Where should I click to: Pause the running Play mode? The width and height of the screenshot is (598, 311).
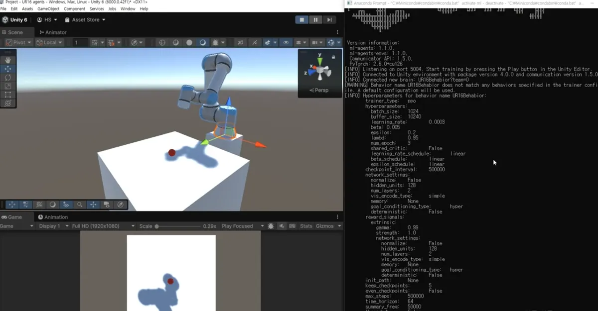click(315, 20)
